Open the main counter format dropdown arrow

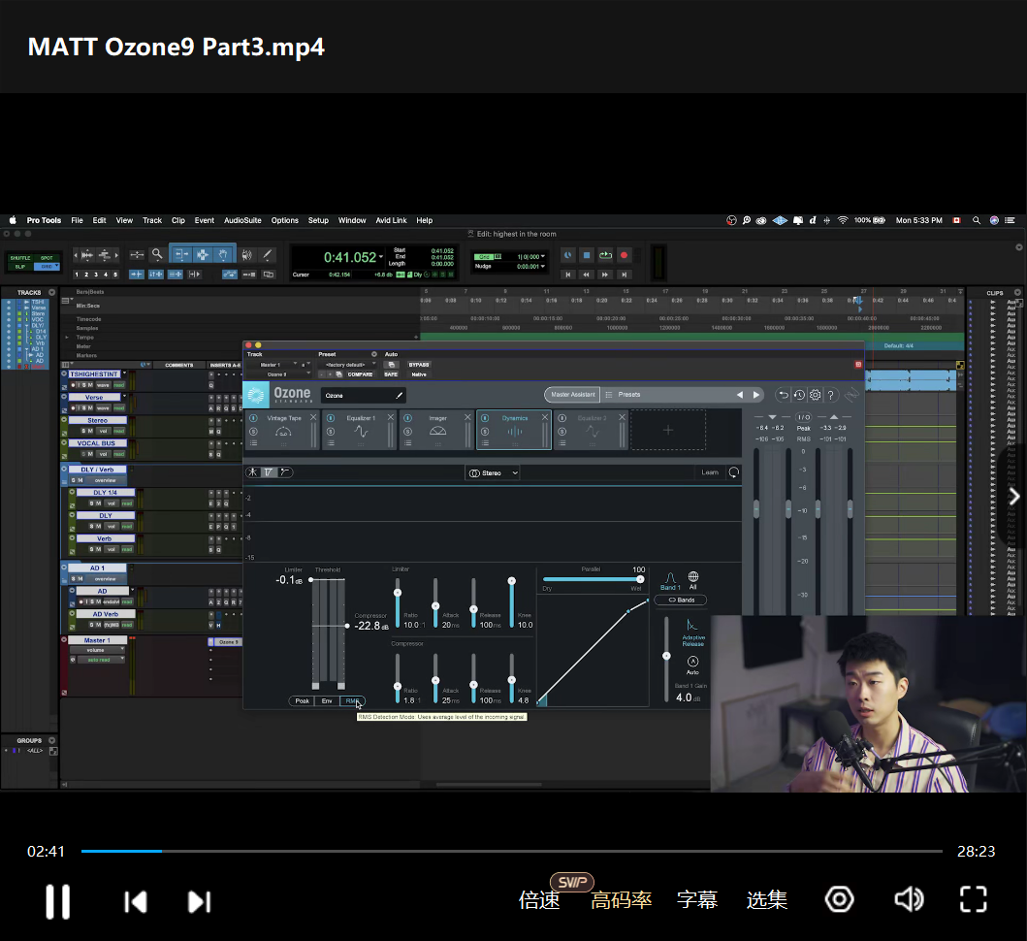380,257
